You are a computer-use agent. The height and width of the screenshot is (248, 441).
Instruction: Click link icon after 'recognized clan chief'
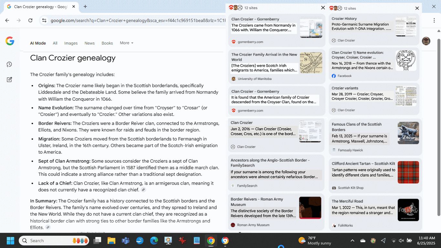[143, 190]
